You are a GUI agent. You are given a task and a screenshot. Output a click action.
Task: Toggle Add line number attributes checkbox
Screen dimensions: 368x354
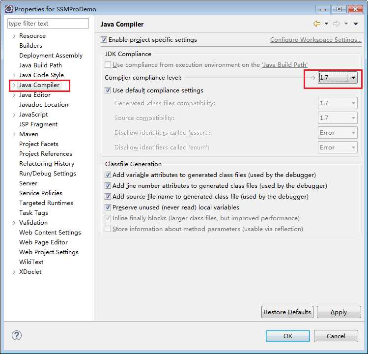tap(108, 185)
